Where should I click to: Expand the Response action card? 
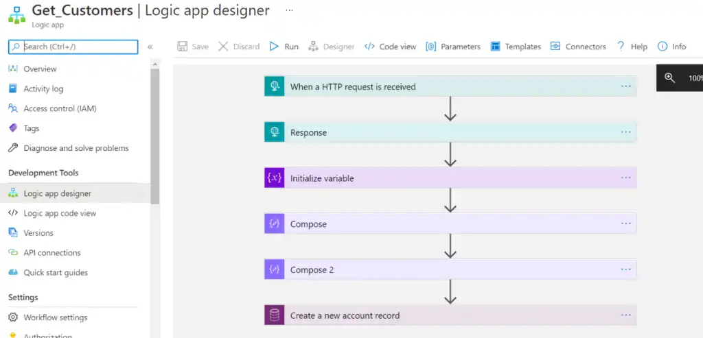450,132
